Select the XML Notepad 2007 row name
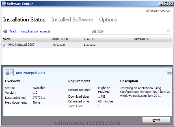This screenshot has width=175, height=127. click(x=21, y=45)
